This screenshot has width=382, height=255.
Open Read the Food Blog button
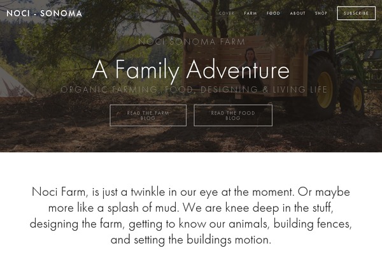click(x=233, y=115)
